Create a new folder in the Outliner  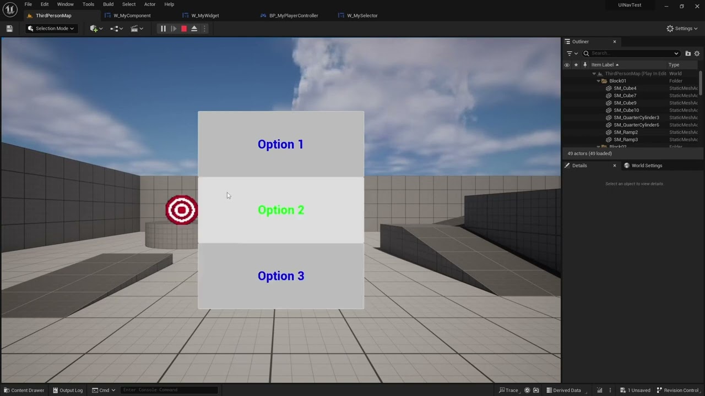point(688,53)
